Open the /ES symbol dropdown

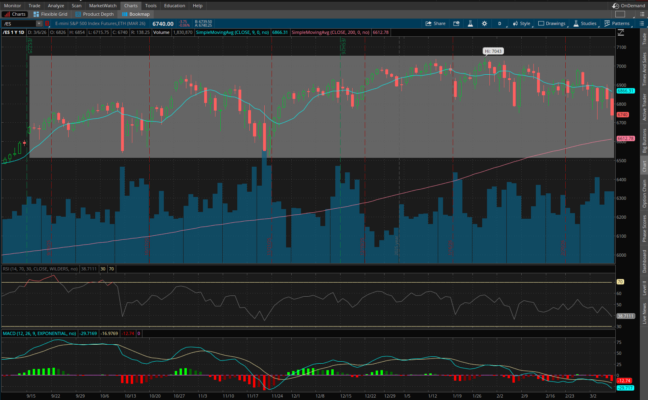40,23
